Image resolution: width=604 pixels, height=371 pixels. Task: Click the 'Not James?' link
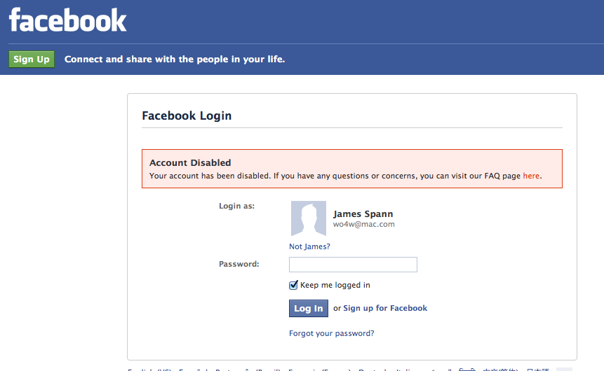[x=309, y=246]
